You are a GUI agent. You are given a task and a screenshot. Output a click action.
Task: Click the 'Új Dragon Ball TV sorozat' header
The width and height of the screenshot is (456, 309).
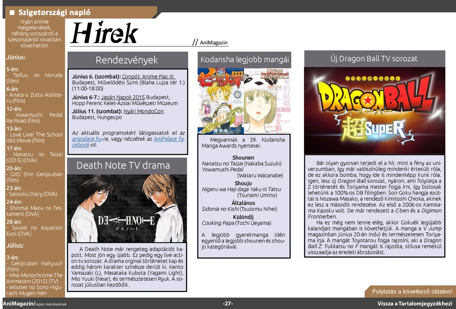coord(374,59)
